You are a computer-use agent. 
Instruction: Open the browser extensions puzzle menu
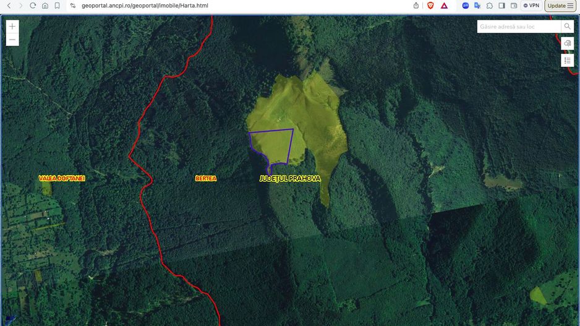pos(490,6)
